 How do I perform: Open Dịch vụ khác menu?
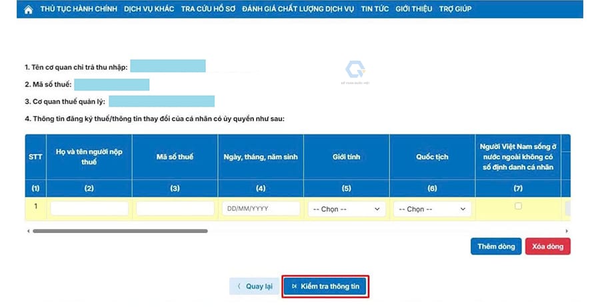click(150, 9)
